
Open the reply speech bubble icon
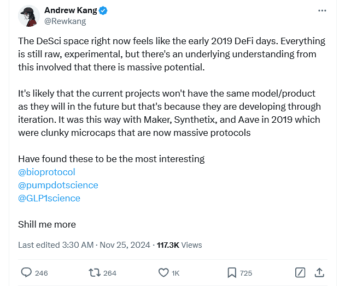[x=26, y=272]
